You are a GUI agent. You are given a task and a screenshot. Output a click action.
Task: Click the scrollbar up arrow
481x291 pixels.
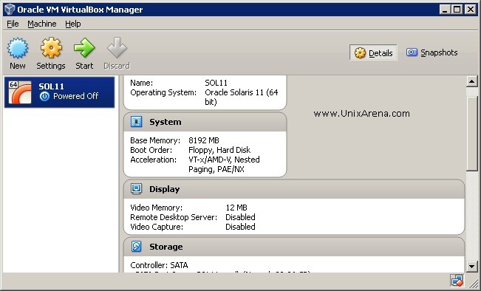(471, 81)
